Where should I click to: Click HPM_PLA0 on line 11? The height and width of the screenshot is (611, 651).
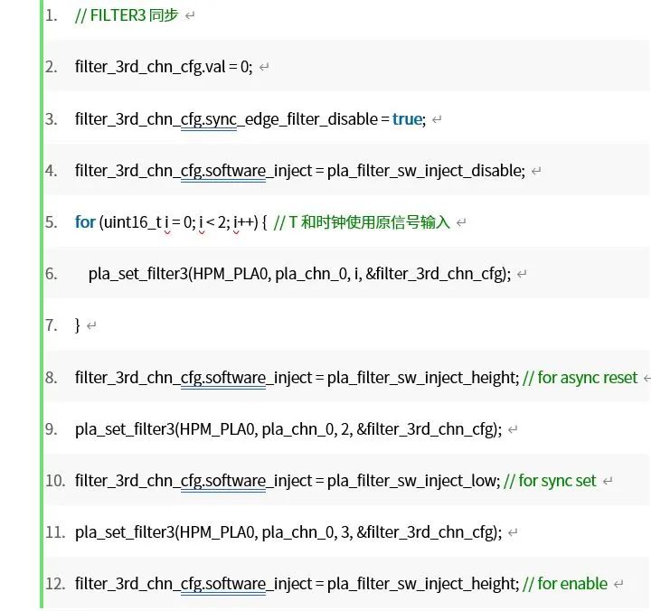click(218, 532)
